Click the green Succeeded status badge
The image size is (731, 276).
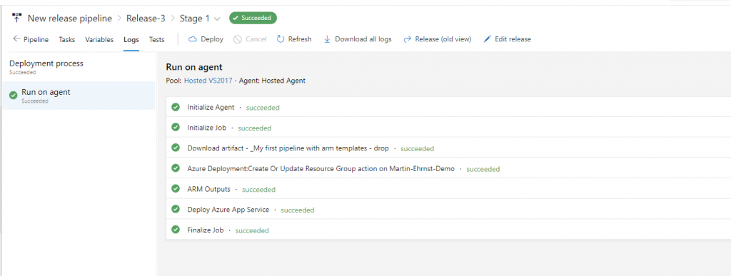[253, 18]
